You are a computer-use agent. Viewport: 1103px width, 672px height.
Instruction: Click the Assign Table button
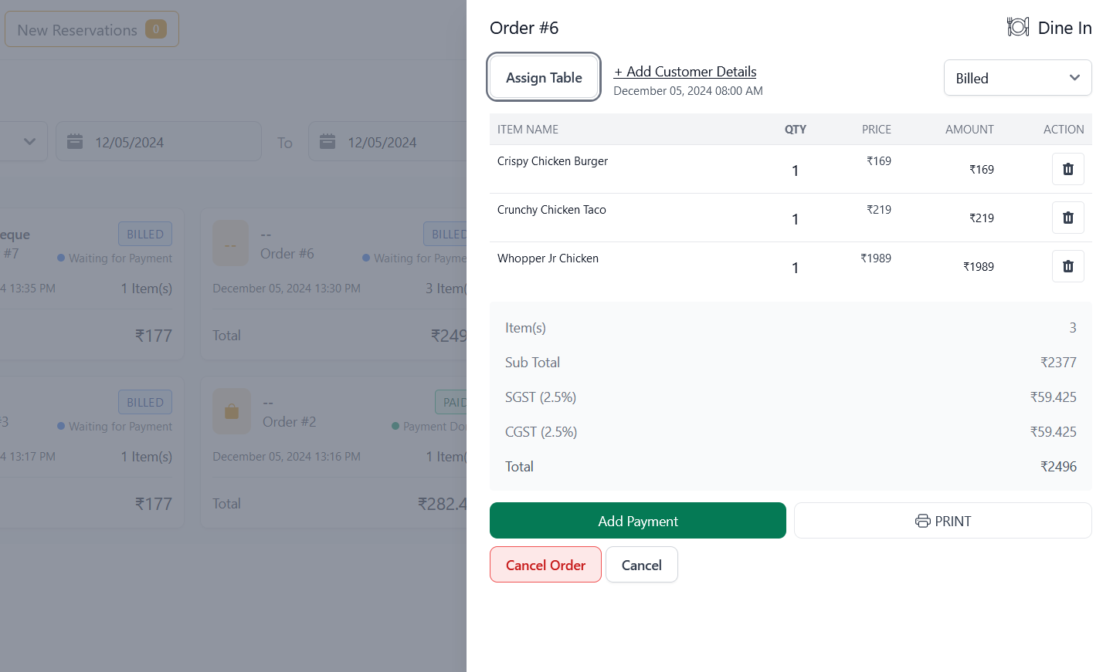(544, 77)
